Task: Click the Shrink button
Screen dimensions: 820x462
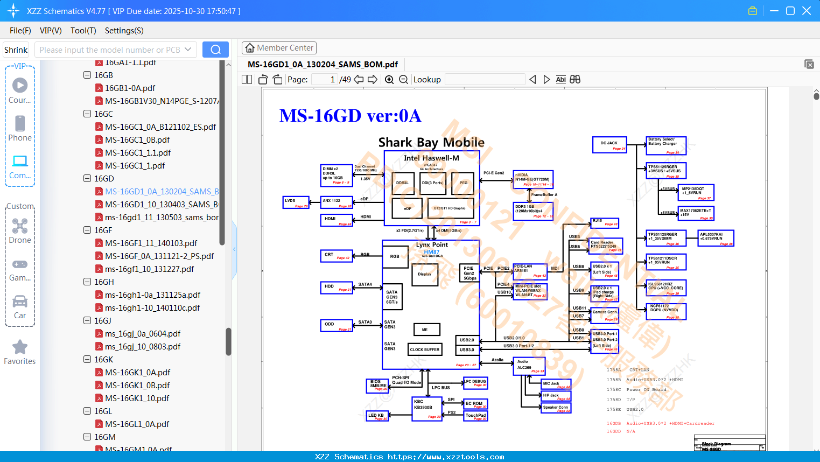Action: [x=16, y=50]
